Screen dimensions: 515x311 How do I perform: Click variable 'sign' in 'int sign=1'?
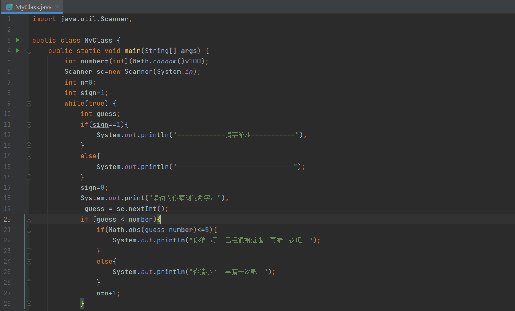pos(88,93)
